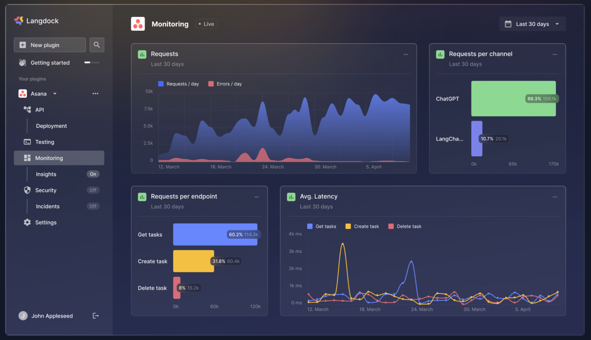
Task: Toggle the Delete task latency legend
Action: coord(405,226)
